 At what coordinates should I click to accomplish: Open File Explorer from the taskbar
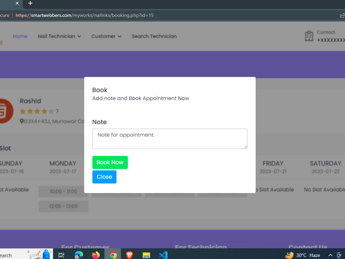146,255
